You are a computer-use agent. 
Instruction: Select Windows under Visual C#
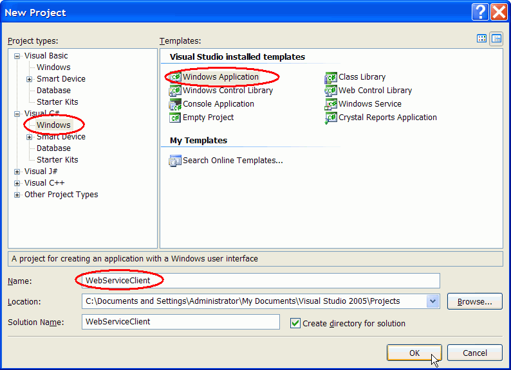coord(53,125)
